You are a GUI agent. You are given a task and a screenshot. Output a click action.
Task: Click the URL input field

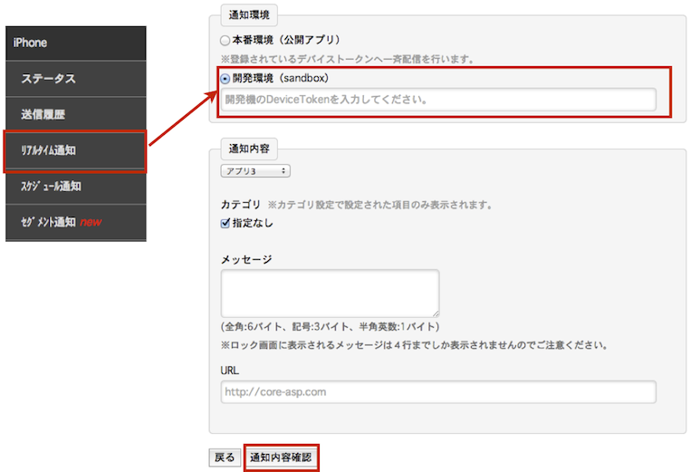[x=438, y=392]
